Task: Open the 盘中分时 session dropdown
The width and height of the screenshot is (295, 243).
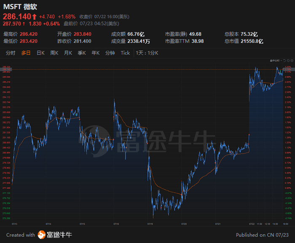Action: point(276,61)
